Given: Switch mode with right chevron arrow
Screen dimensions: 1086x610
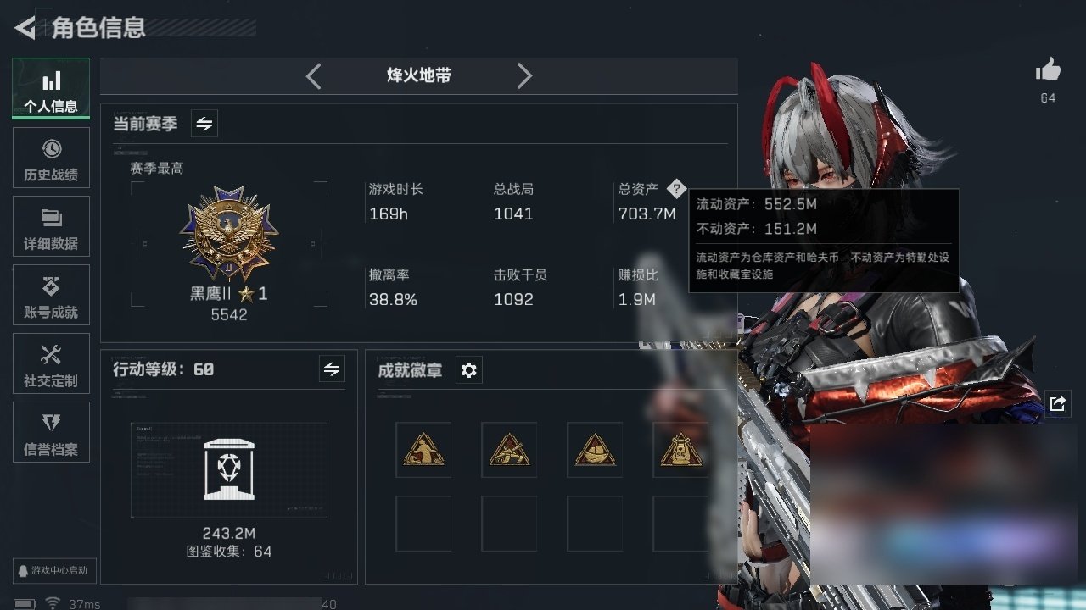Looking at the screenshot, I should click(525, 76).
